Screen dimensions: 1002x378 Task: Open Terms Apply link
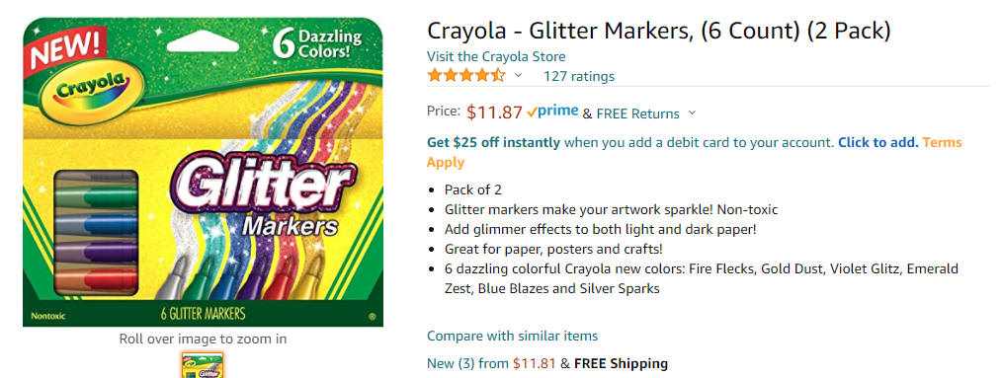[694, 152]
